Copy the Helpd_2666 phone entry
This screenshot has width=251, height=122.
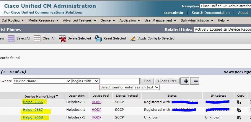click(239, 102)
